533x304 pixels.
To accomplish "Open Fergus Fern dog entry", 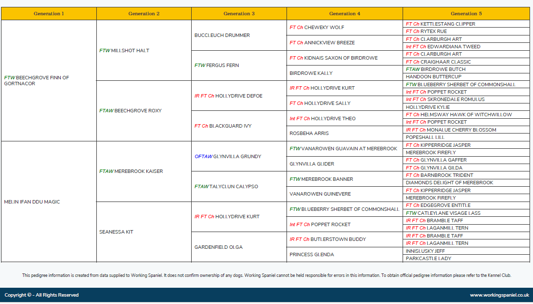I will click(x=222, y=66).
